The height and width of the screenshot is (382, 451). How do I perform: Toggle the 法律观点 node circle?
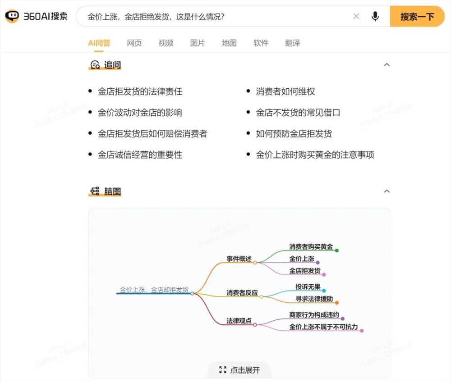[255, 324]
